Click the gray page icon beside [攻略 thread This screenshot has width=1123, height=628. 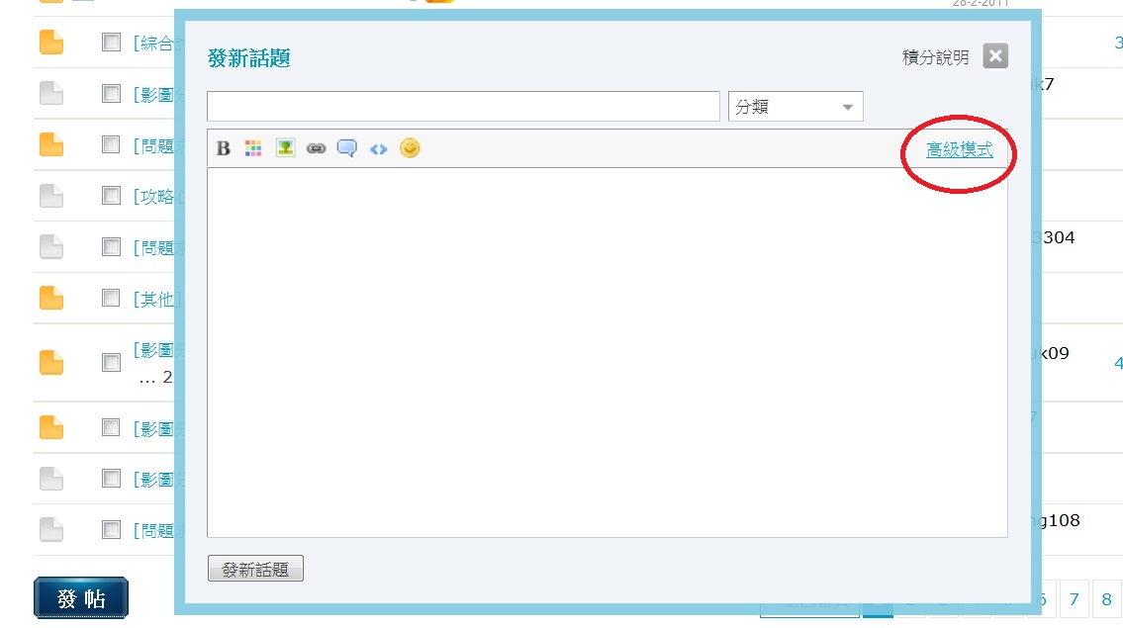coord(51,196)
